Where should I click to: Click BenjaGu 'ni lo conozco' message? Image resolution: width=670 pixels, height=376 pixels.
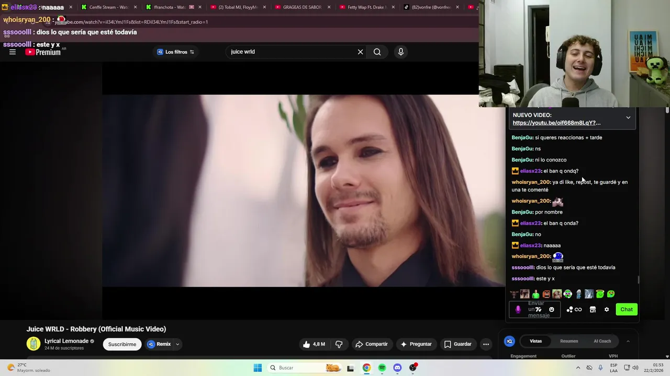pos(539,160)
